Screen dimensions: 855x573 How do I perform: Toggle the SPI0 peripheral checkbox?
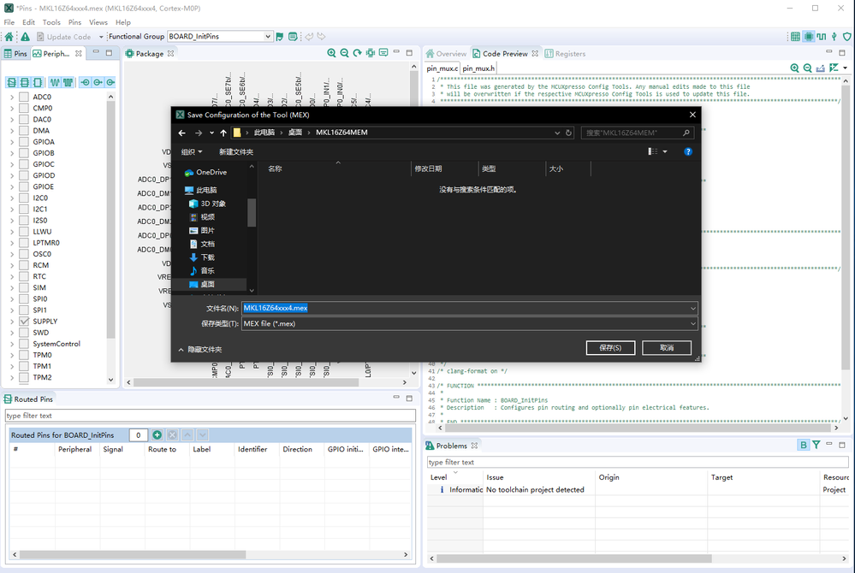click(x=24, y=298)
